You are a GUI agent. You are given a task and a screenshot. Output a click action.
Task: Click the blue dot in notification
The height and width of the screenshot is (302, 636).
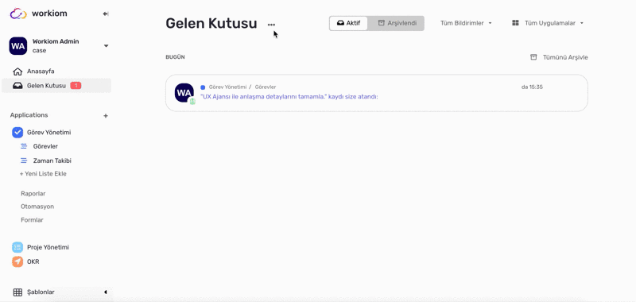pos(203,87)
